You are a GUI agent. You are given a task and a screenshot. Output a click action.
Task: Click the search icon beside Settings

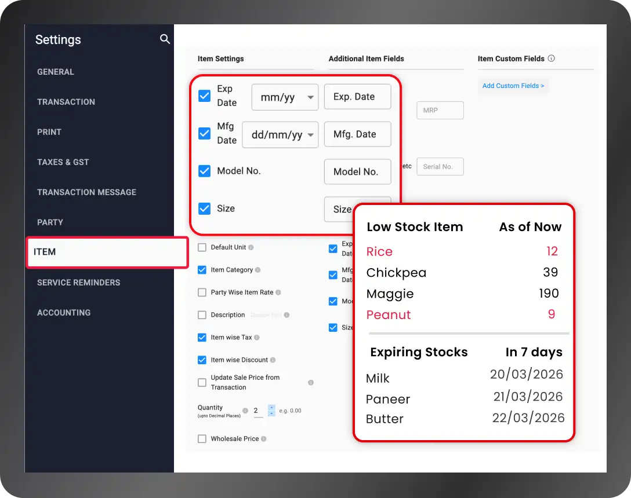pos(165,39)
